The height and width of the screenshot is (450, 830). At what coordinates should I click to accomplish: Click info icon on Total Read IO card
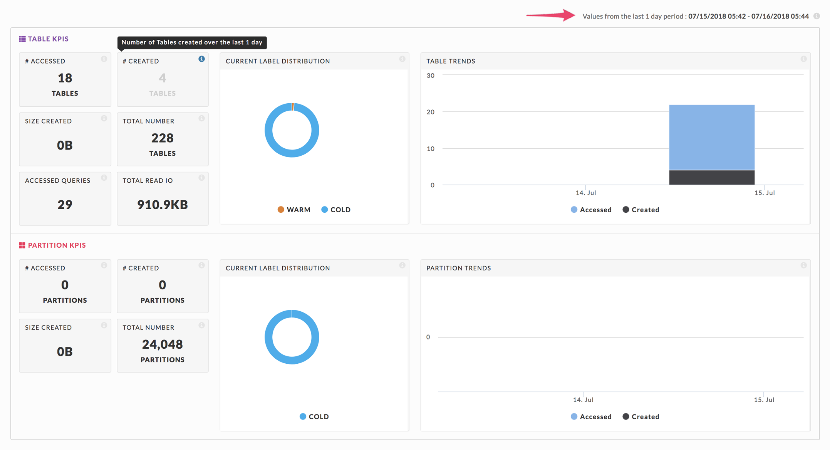pos(201,178)
